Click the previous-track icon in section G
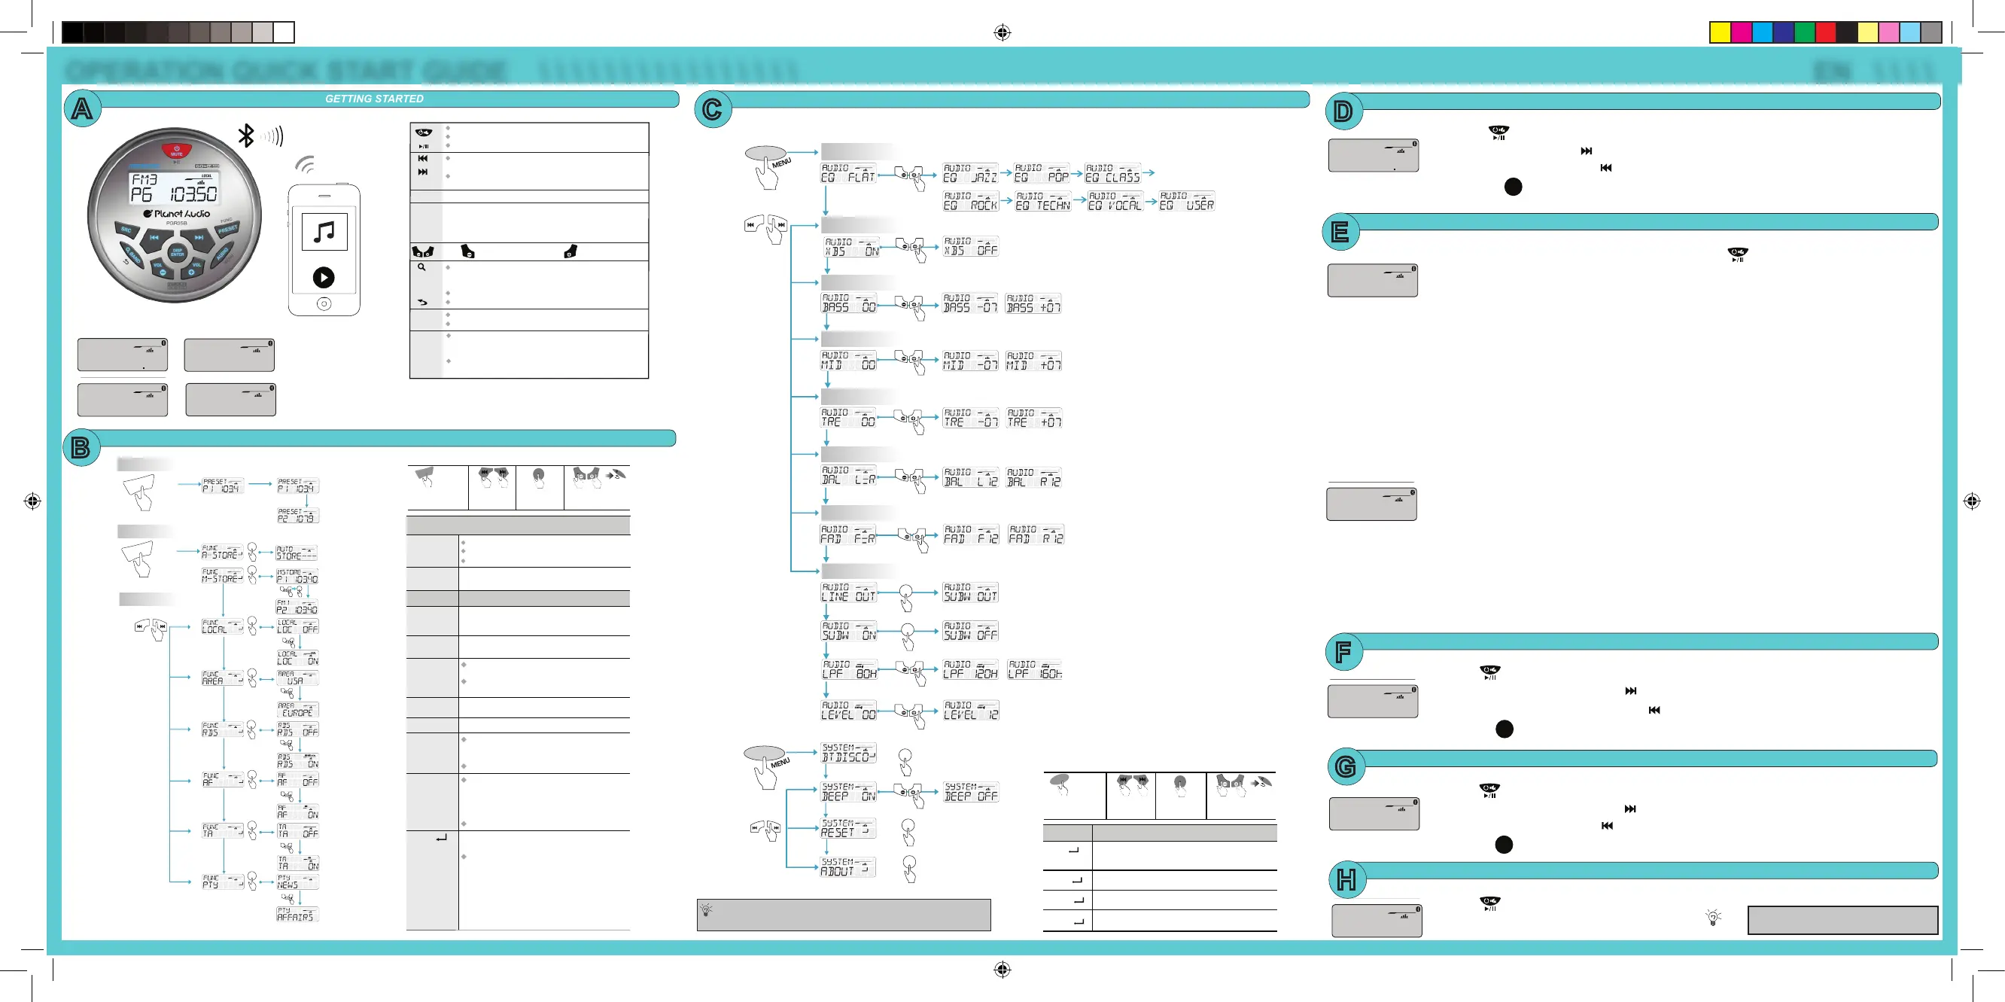The image size is (2005, 1002). click(1608, 825)
